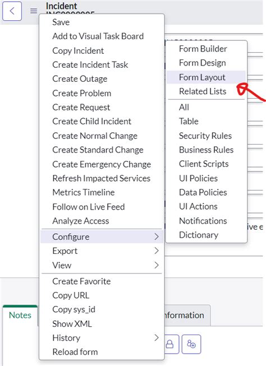Switch to the partially hidden Information tab
Image resolution: width=266 pixels, height=366 pixels.
[x=187, y=316]
